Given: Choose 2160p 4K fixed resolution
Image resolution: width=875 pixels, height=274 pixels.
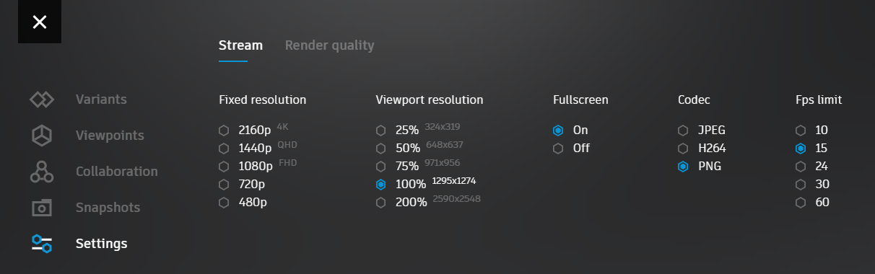Looking at the screenshot, I should point(253,130).
